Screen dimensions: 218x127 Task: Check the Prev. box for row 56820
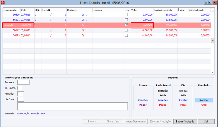point(126,14)
